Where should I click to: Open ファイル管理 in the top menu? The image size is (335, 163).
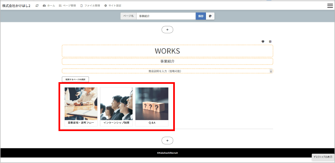click(90, 6)
